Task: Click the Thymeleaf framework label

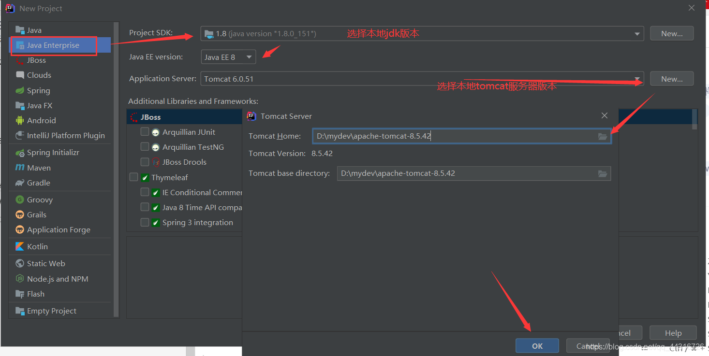Action: click(x=170, y=177)
